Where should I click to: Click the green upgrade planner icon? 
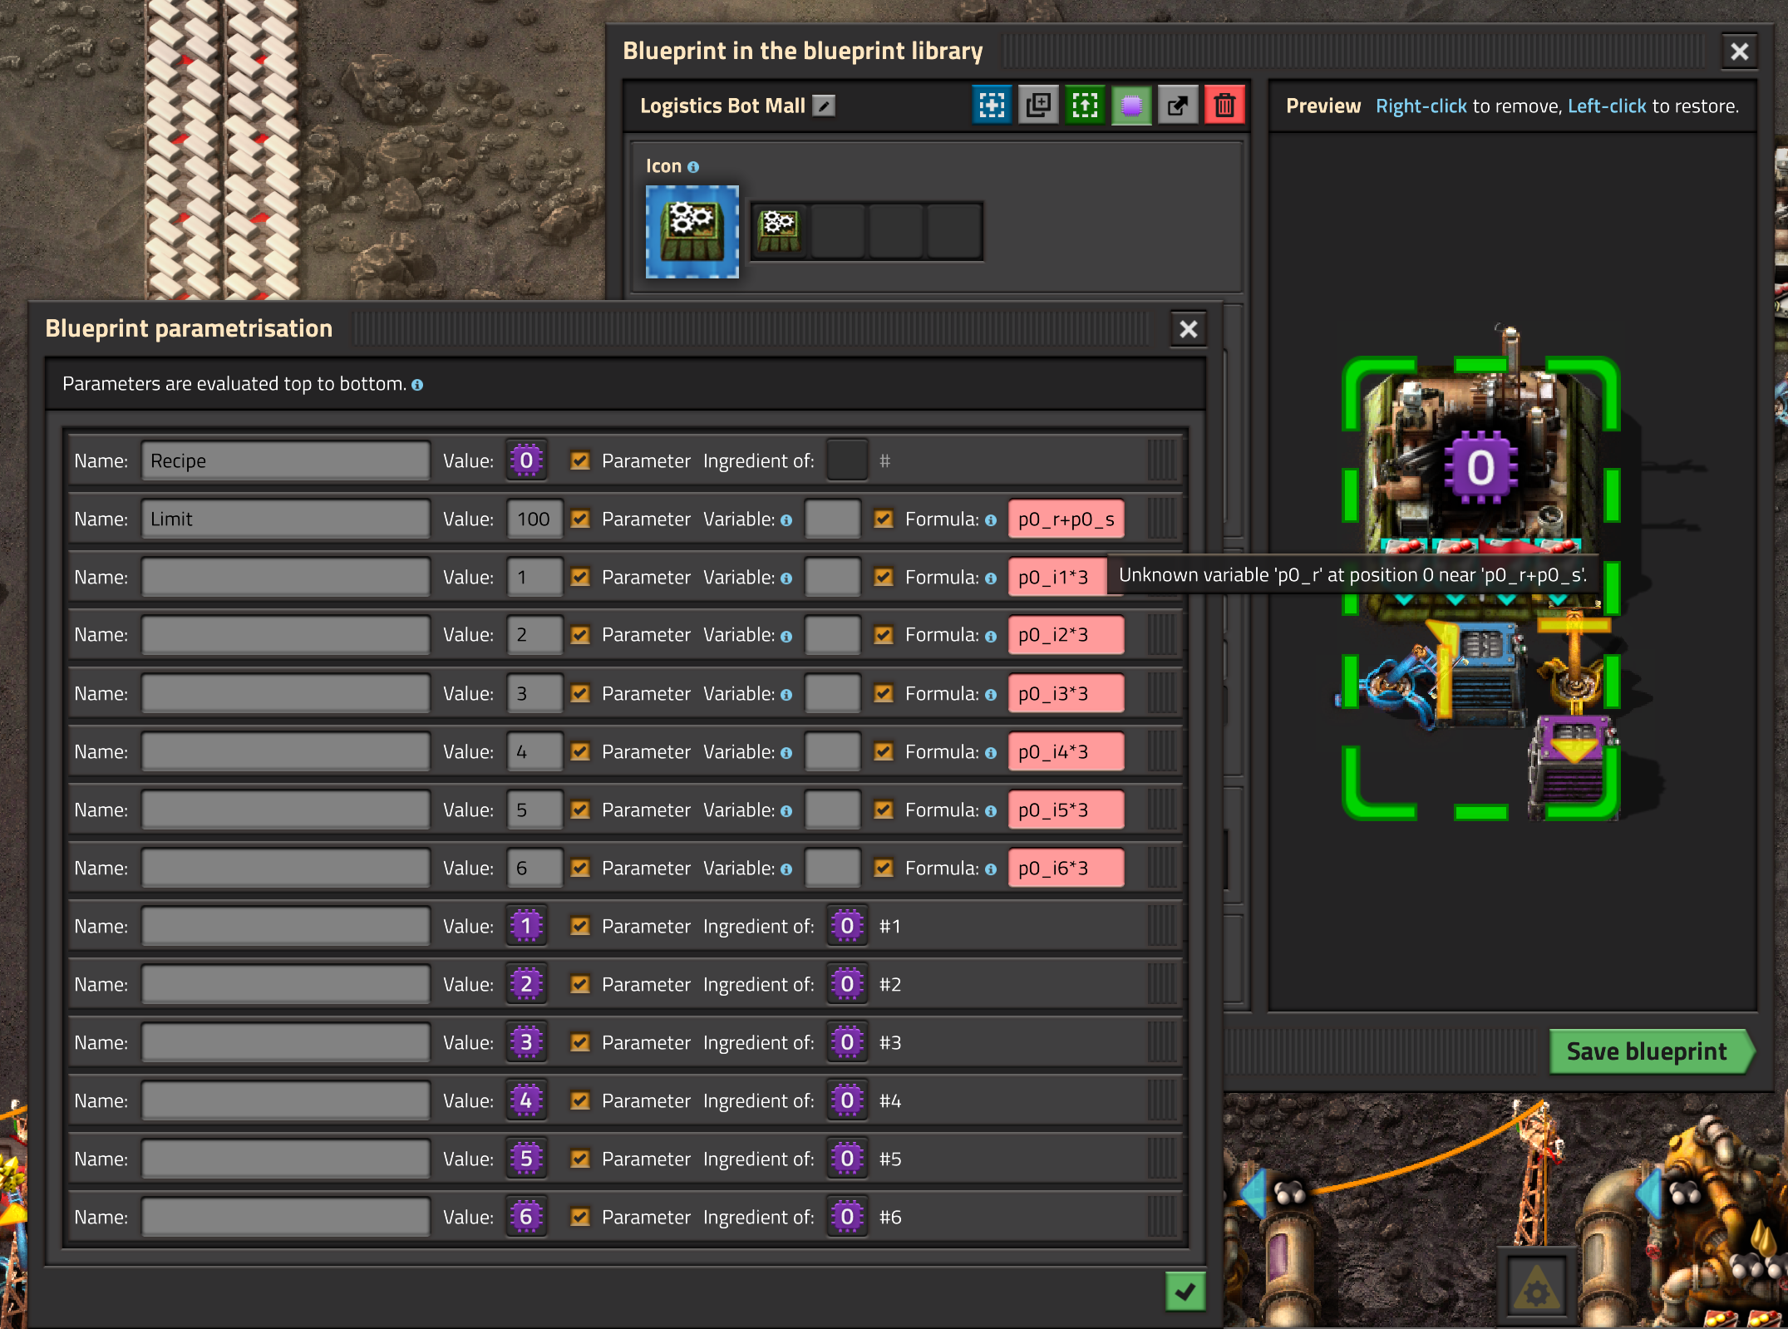click(x=1085, y=106)
